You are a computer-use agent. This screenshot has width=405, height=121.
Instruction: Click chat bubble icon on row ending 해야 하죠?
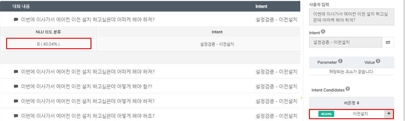point(16,116)
